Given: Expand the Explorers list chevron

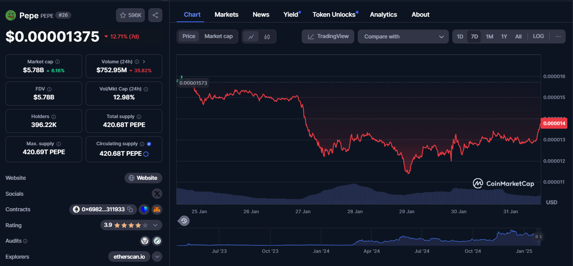Looking at the screenshot, I should pos(157,257).
